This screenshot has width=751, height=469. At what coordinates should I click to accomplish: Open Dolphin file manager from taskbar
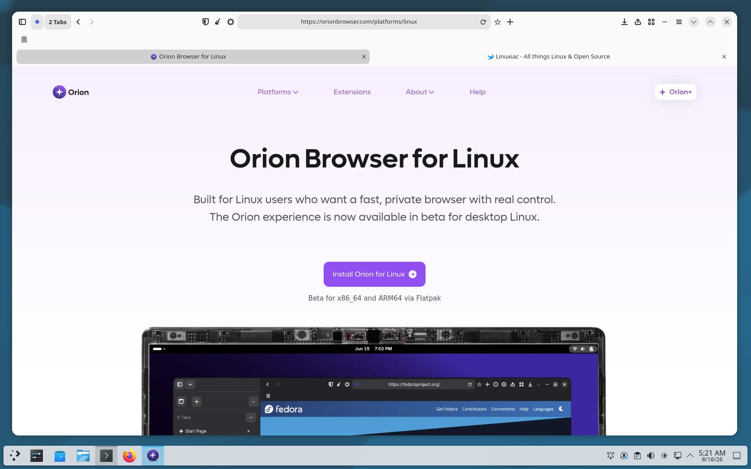click(x=83, y=456)
